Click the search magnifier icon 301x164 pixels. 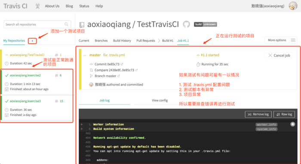pyautogui.click(x=66, y=24)
